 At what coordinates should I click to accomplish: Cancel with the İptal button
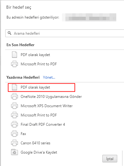[110, 159]
